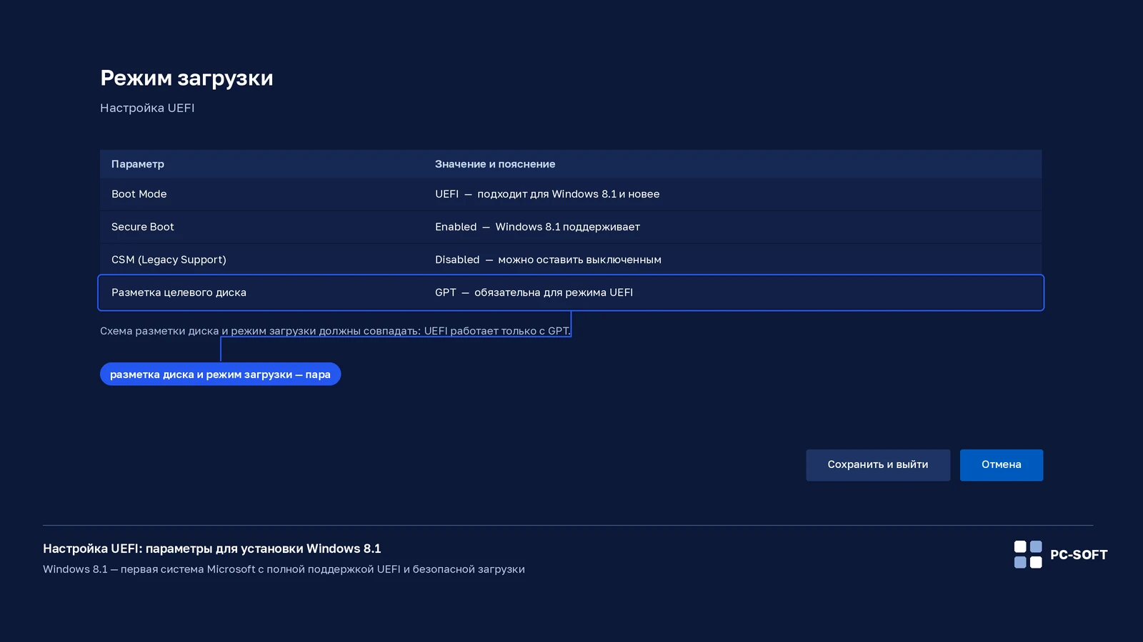Click the footer title 'Настройка UEFI: параметры для установки Windows 8.1'

pyautogui.click(x=212, y=549)
